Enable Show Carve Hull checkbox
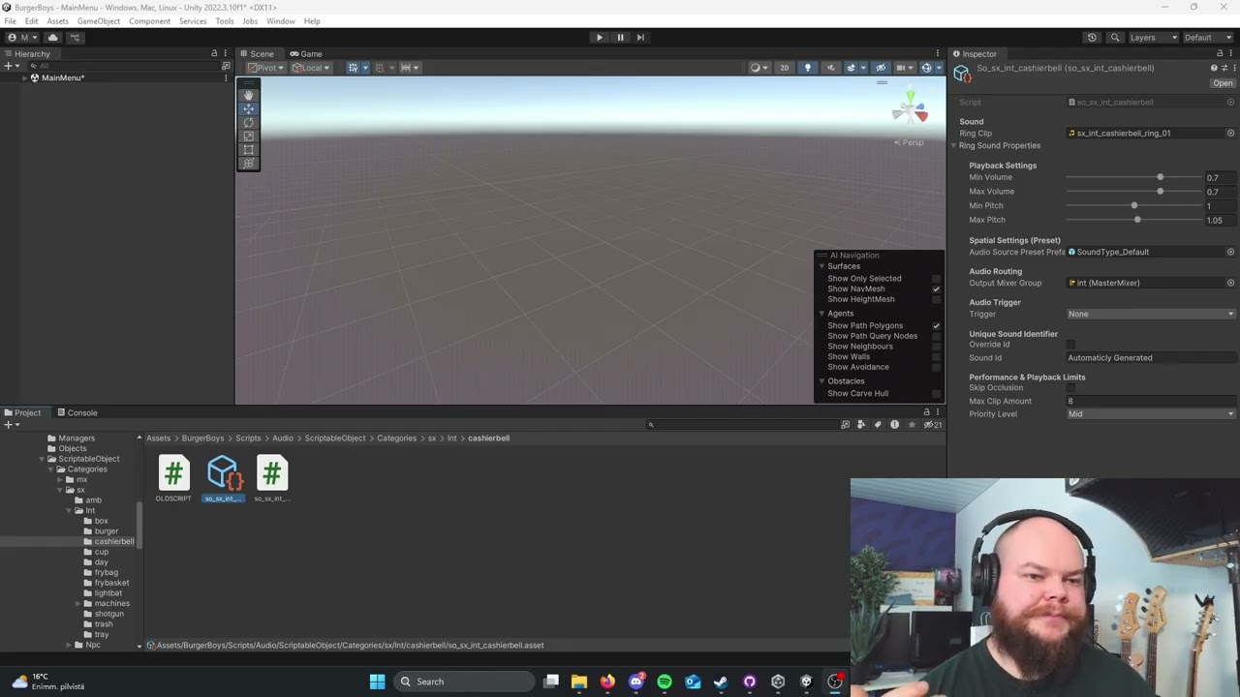The height and width of the screenshot is (697, 1240). pos(936,394)
